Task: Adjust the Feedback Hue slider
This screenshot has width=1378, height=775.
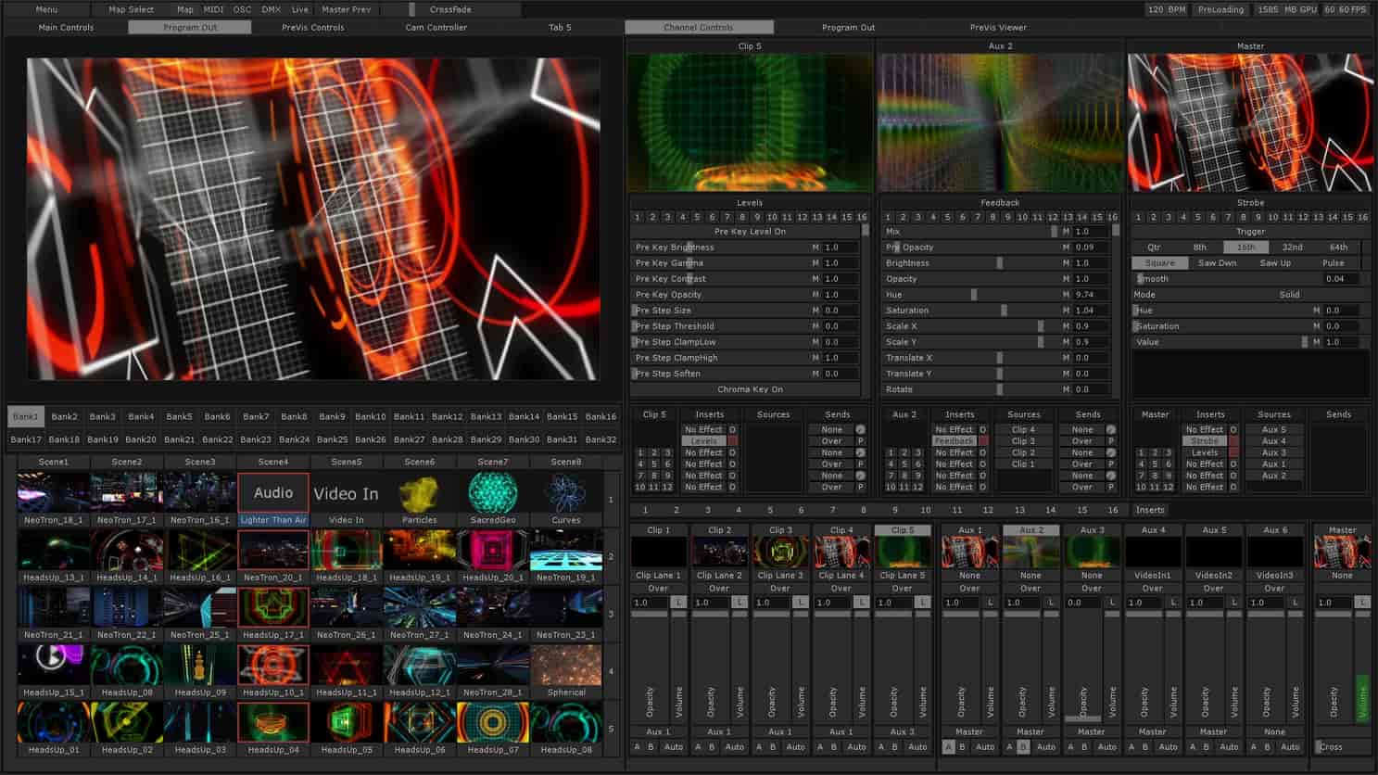Action: click(973, 295)
